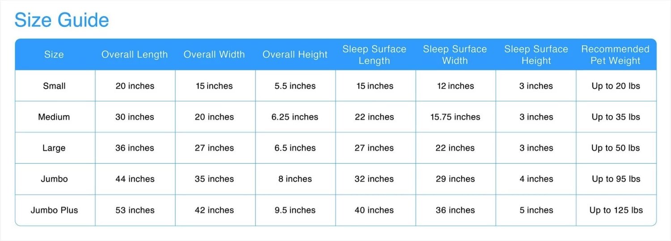Click the Overall Length column header
The image size is (671, 241).
click(x=135, y=54)
